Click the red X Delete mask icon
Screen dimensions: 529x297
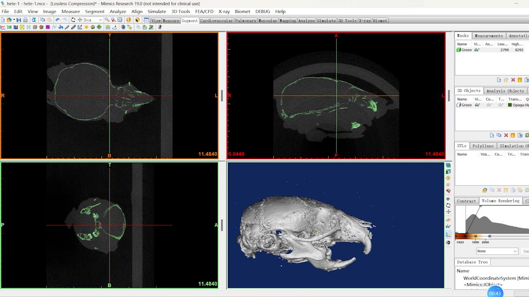513,80
